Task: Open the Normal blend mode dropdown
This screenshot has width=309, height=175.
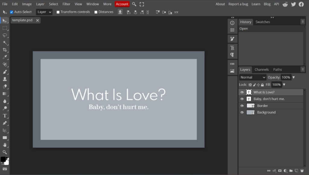Action: pos(253,77)
